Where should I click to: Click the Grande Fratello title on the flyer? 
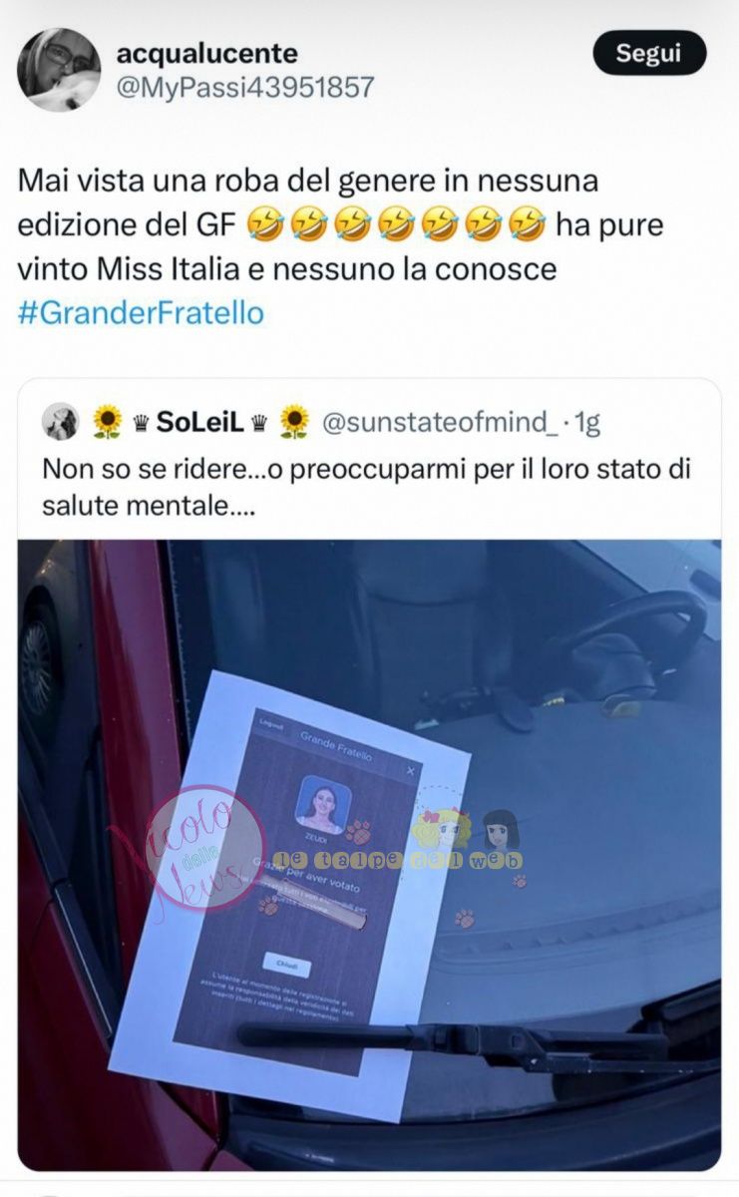[x=336, y=745]
